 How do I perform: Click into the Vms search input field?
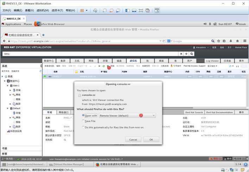(90, 54)
